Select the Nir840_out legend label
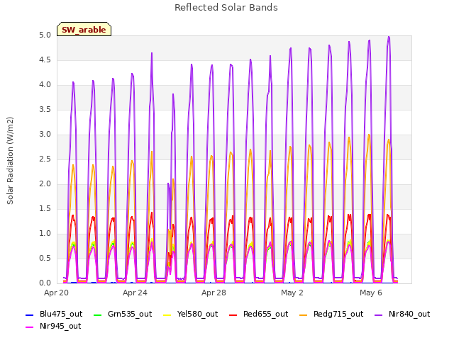 coord(409,314)
